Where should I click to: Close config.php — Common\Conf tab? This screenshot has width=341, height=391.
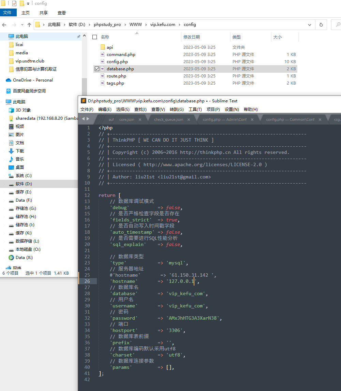[x=320, y=119]
